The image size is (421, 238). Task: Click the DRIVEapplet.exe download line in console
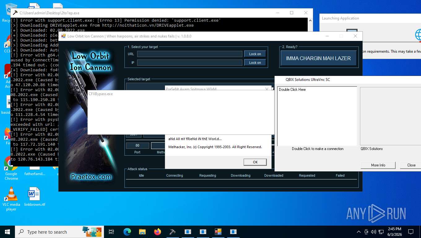(102, 25)
